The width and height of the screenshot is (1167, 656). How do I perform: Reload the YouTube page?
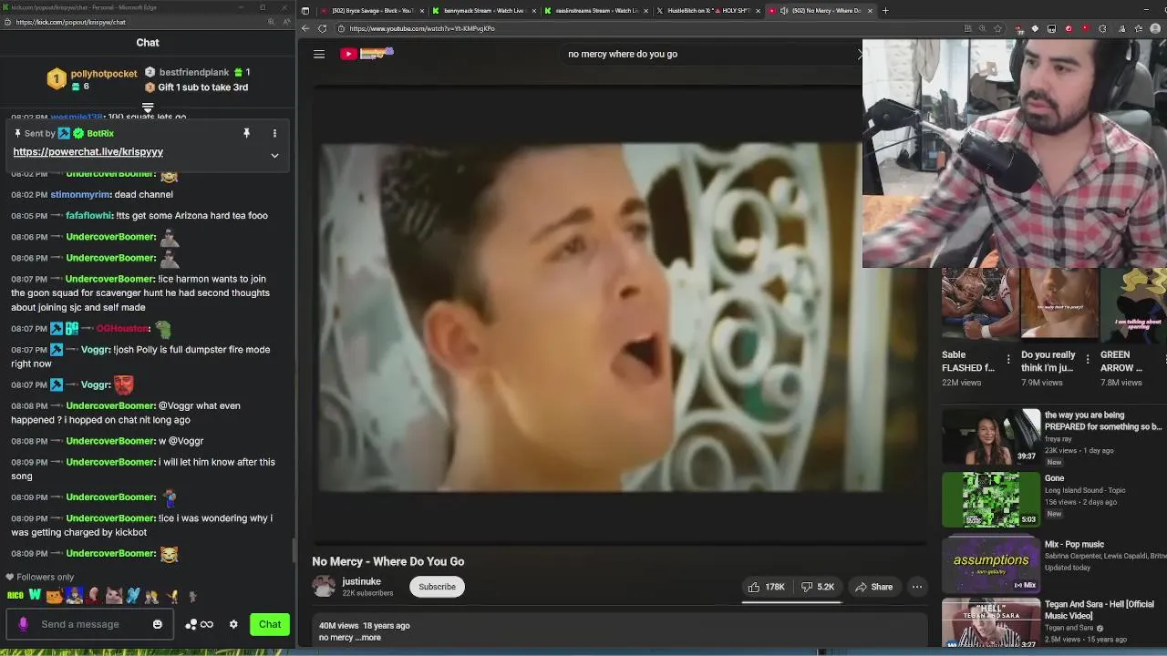tap(322, 28)
